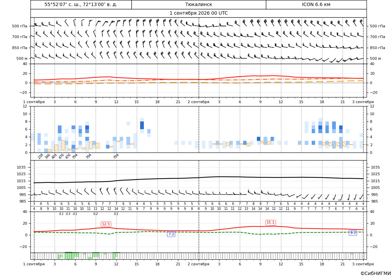Click the 3 сентября marker on upper time axis
This screenshot has width=391, height=276.
click(x=363, y=102)
